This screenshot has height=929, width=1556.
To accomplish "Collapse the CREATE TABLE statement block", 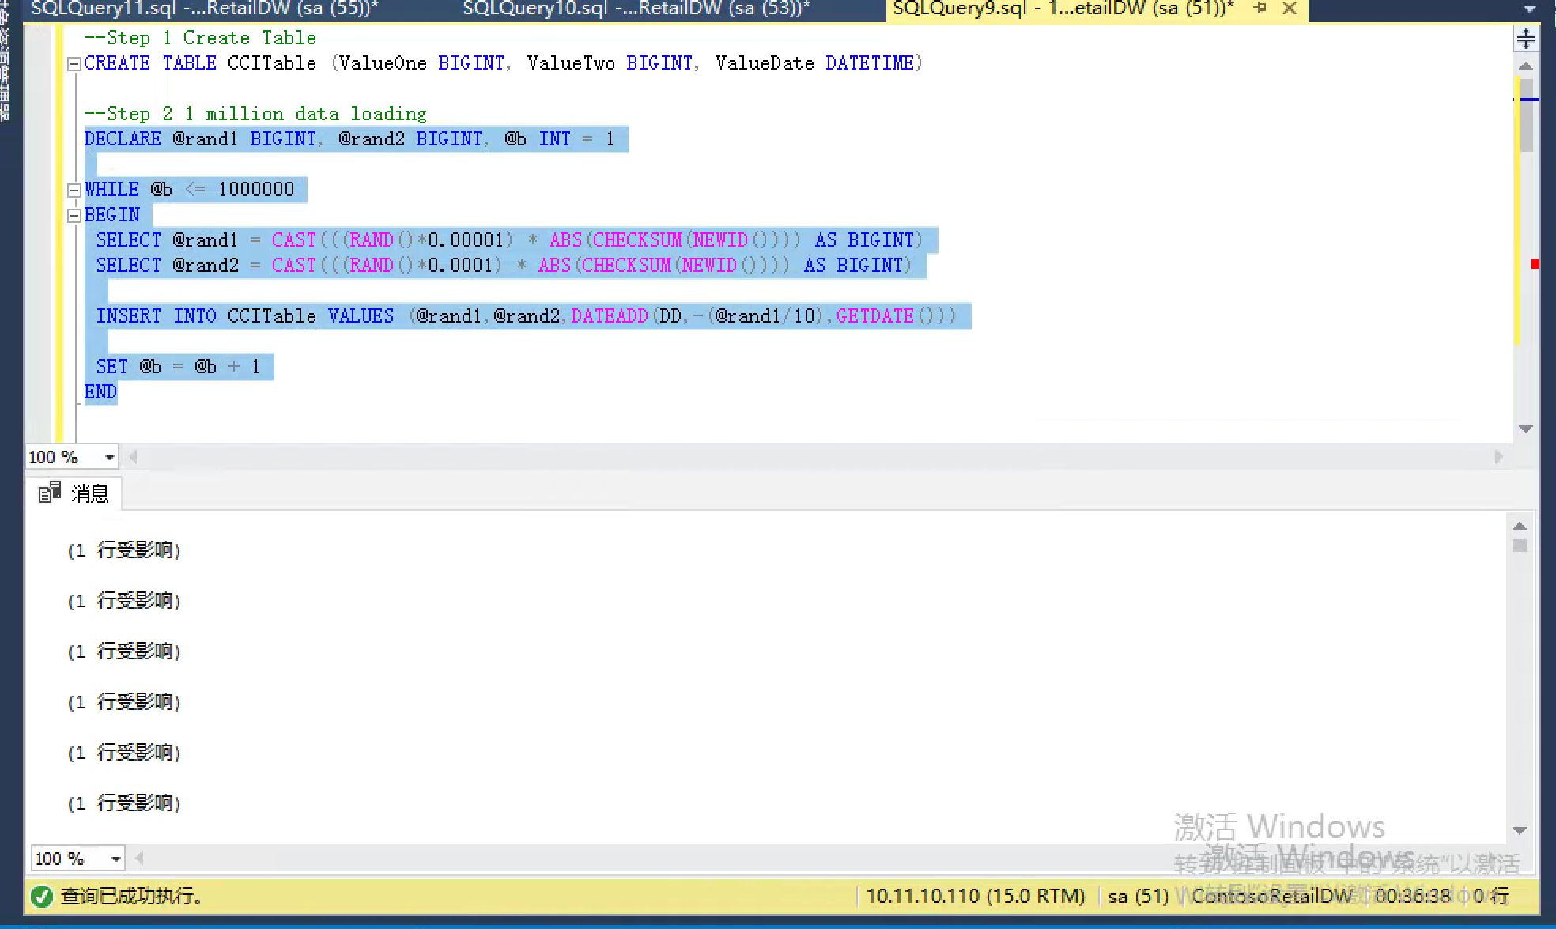I will [74, 64].
